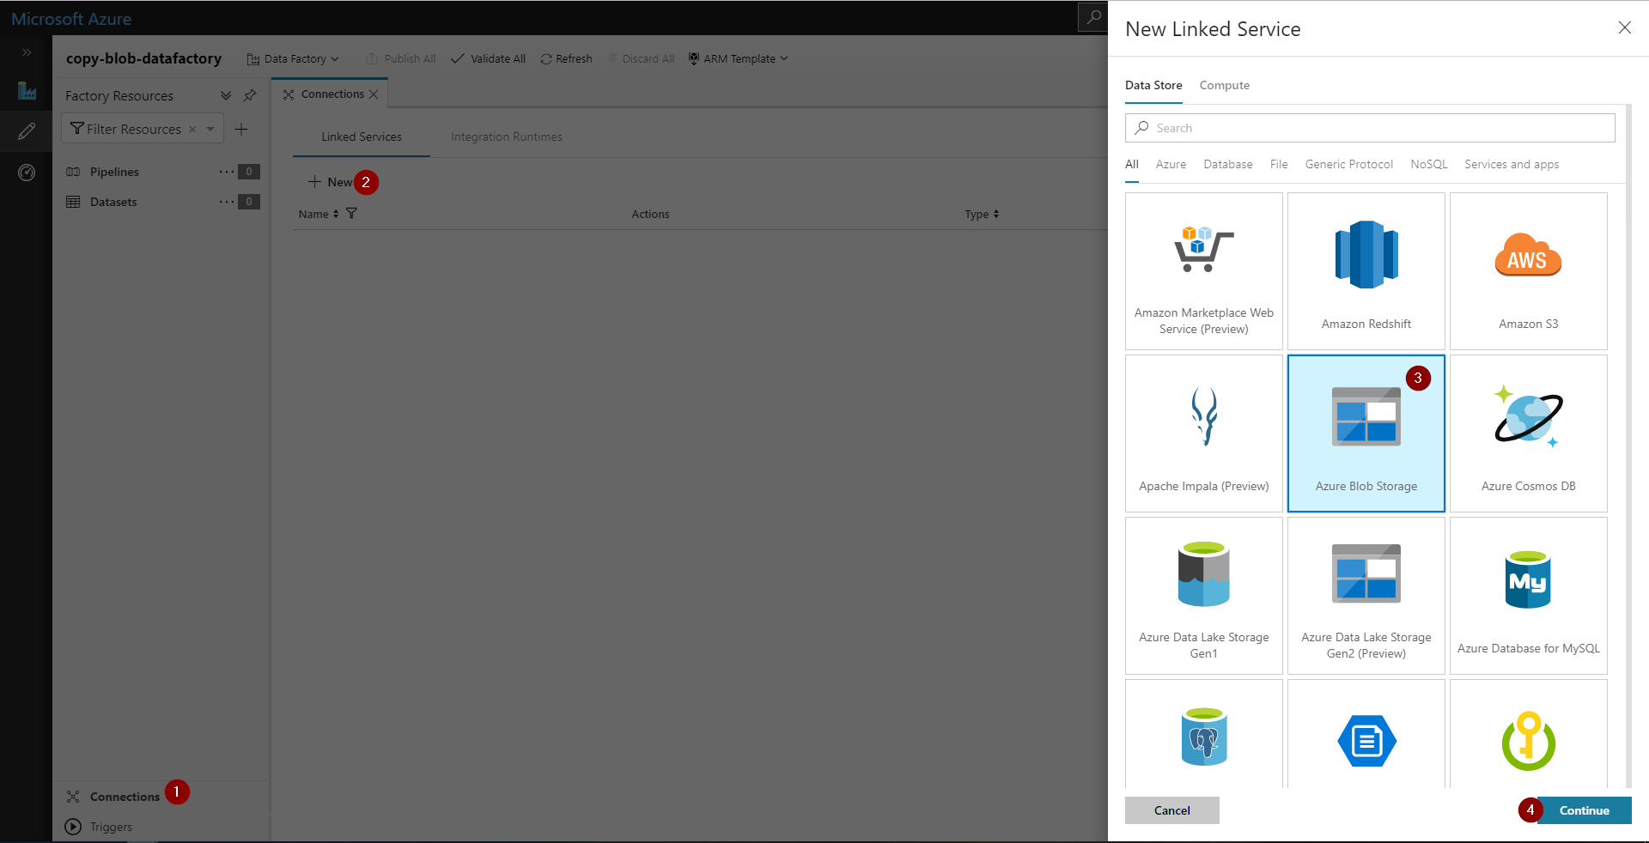Cancel the New Linked Service dialog
The width and height of the screenshot is (1649, 843).
tap(1171, 810)
